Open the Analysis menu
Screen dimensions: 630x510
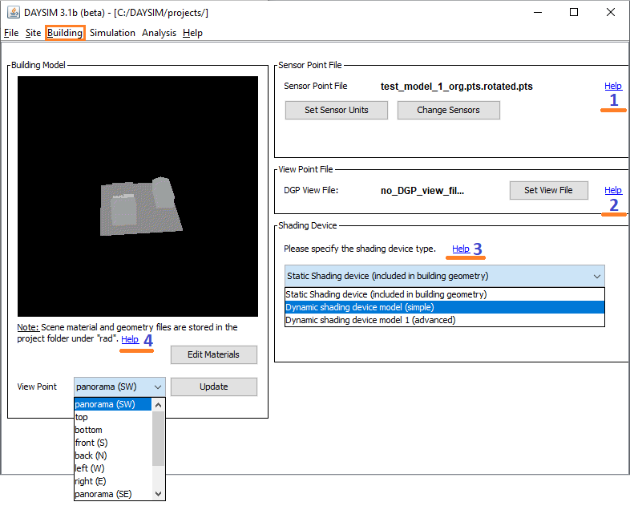[x=159, y=33]
